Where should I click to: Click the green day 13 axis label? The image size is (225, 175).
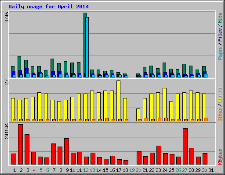click(92, 170)
